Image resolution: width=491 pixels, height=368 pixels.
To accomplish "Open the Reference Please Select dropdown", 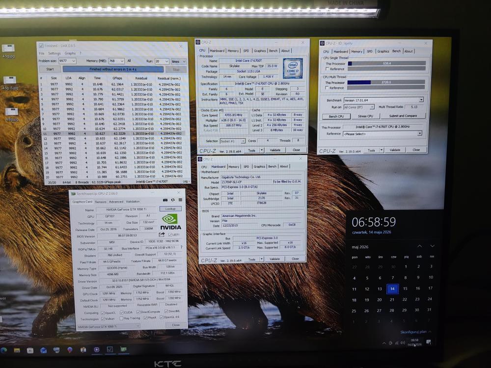I will click(420, 133).
